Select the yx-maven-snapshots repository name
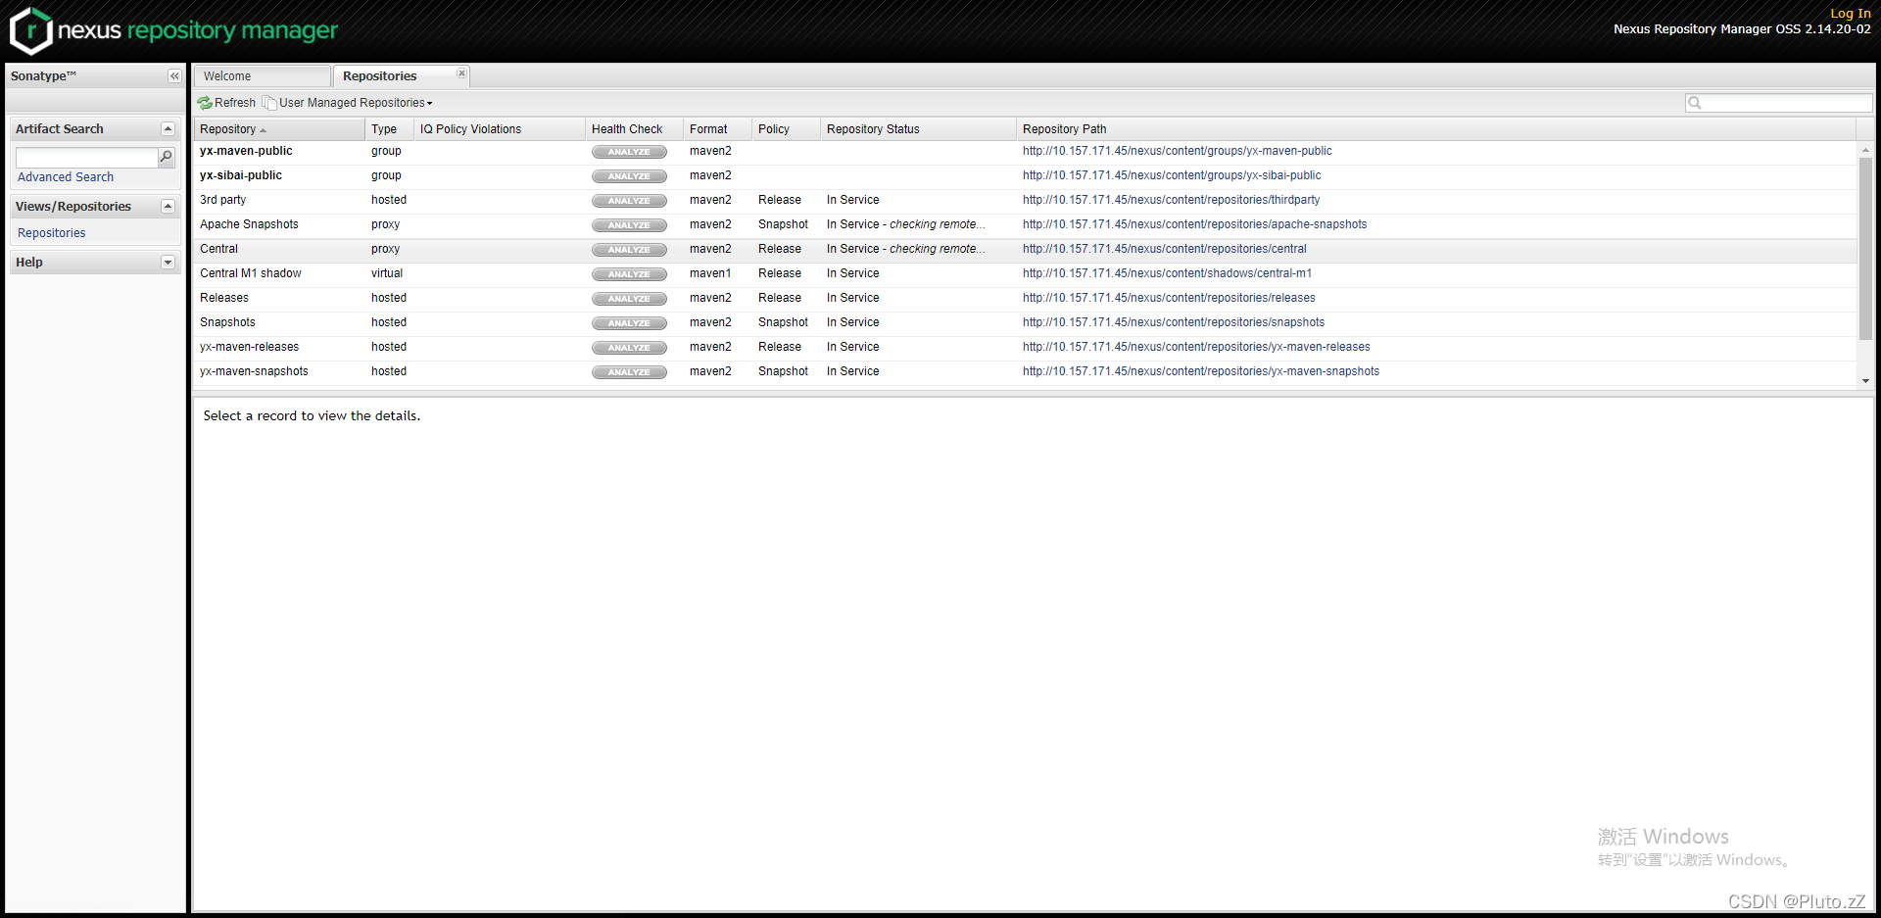 pos(254,371)
